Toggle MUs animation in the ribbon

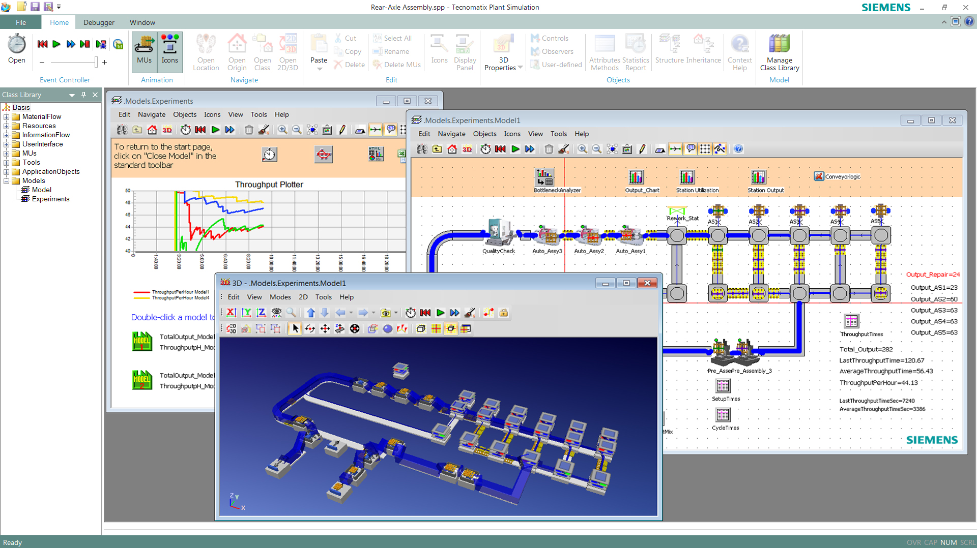tap(143, 51)
